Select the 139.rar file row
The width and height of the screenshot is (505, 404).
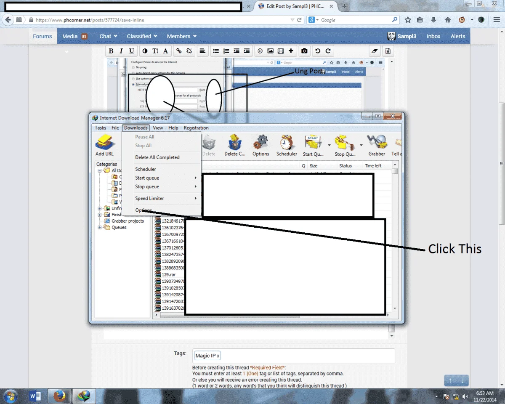click(169, 274)
